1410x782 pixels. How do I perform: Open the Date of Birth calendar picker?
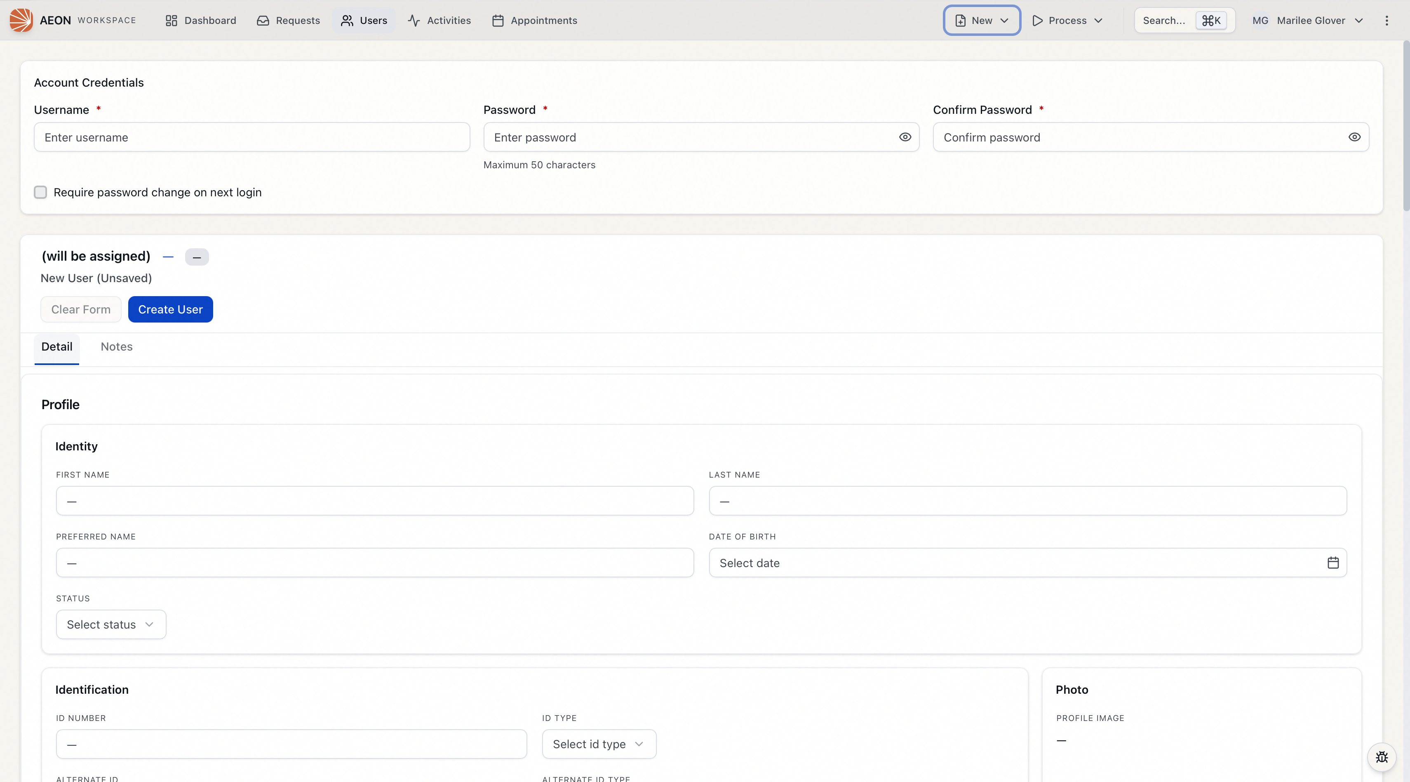(1333, 563)
